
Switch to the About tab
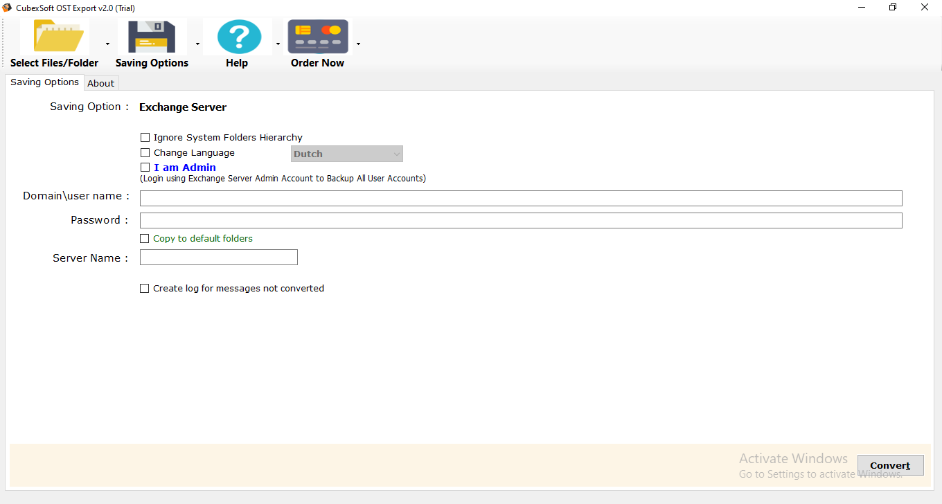point(101,83)
